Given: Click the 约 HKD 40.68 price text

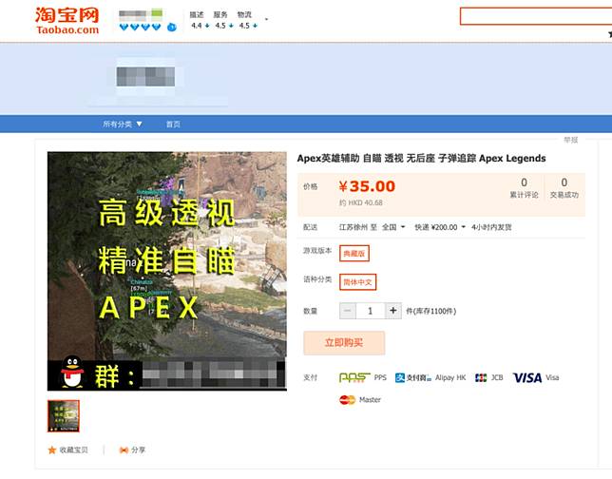Looking at the screenshot, I should click(361, 202).
